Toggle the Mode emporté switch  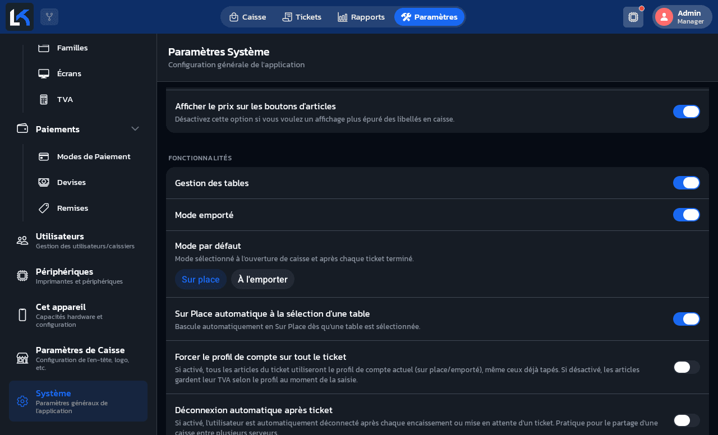point(687,215)
